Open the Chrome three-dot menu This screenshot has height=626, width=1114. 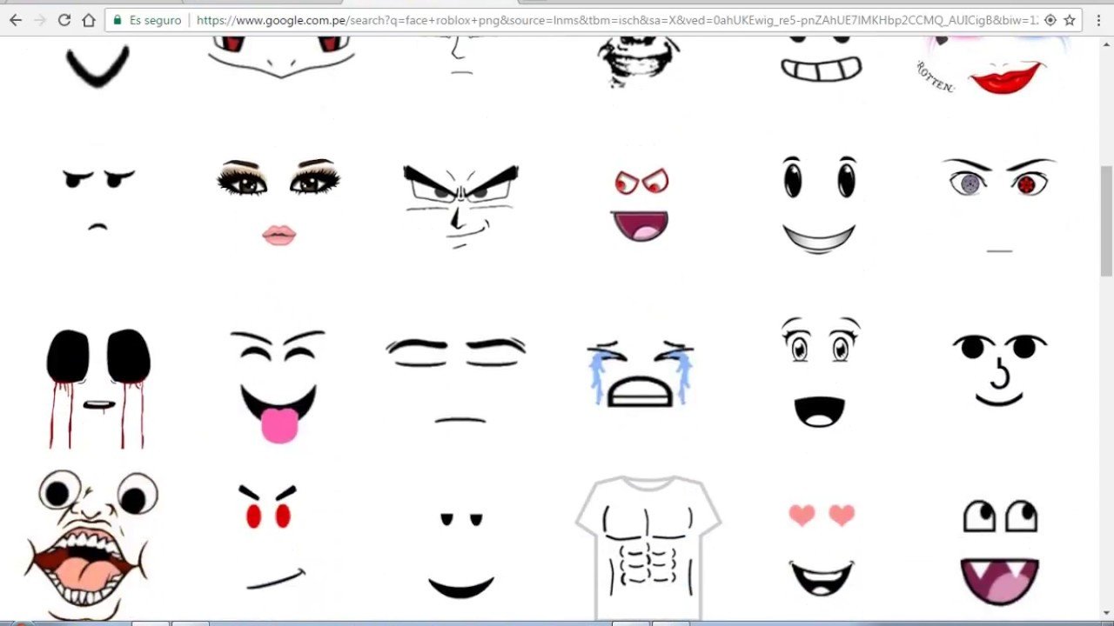pos(1099,20)
